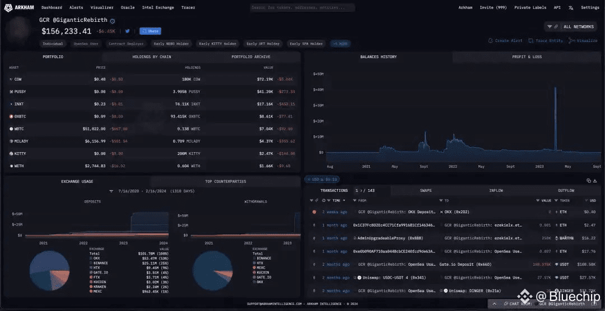
Task: Open the Invite (999) link
Action: coord(493,7)
